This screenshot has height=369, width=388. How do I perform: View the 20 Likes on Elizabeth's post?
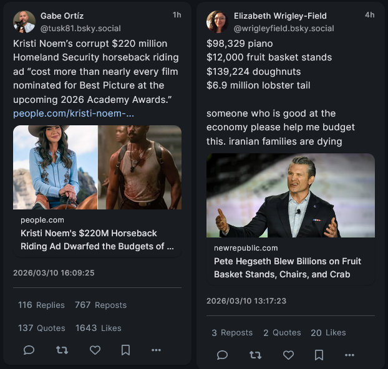coord(328,333)
